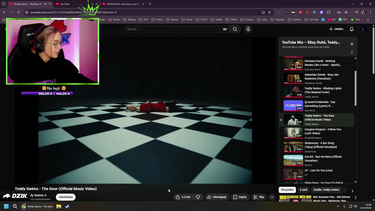Viewport: 375px width, 211px height.
Task: Open Windows taskbar search
Action: click(x=15, y=206)
